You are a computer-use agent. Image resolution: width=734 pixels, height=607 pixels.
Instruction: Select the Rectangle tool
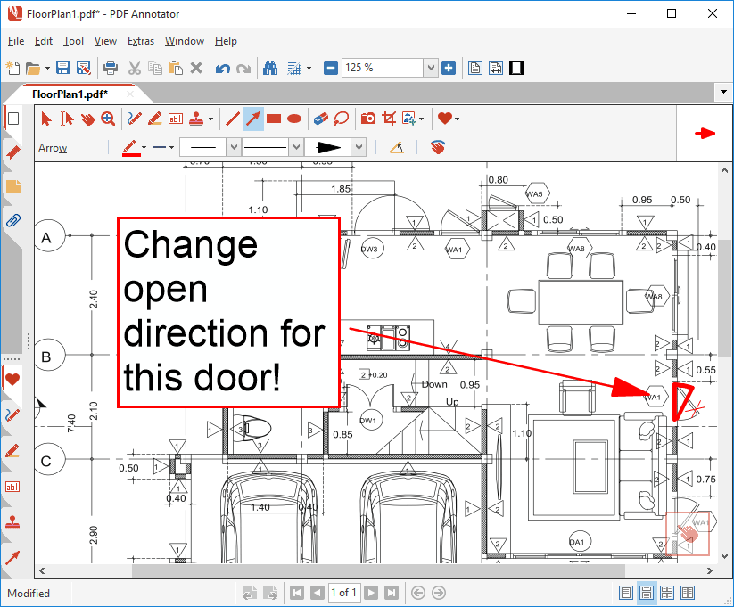point(274,119)
